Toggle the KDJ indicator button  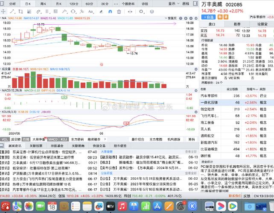tap(64, 139)
